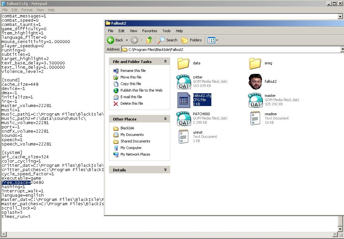
Task: Click Rename this file task
Action: coord(133,71)
